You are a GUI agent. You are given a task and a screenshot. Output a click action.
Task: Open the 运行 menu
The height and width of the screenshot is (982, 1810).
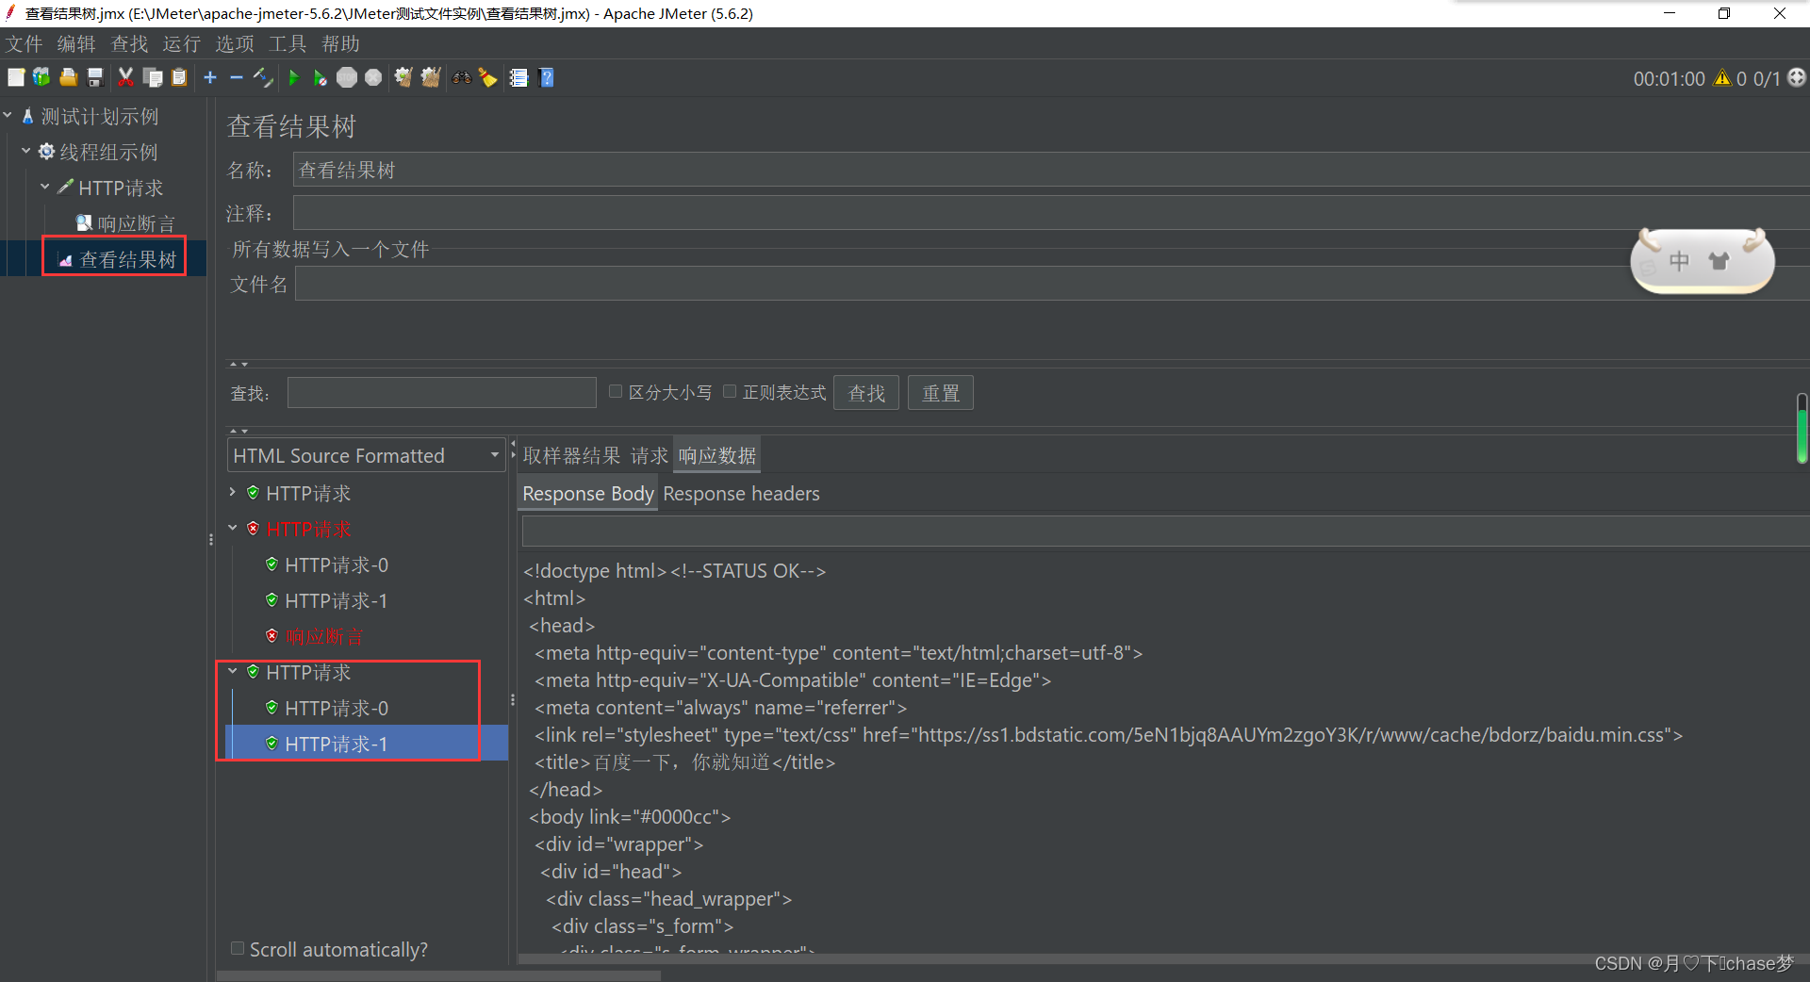tap(182, 44)
